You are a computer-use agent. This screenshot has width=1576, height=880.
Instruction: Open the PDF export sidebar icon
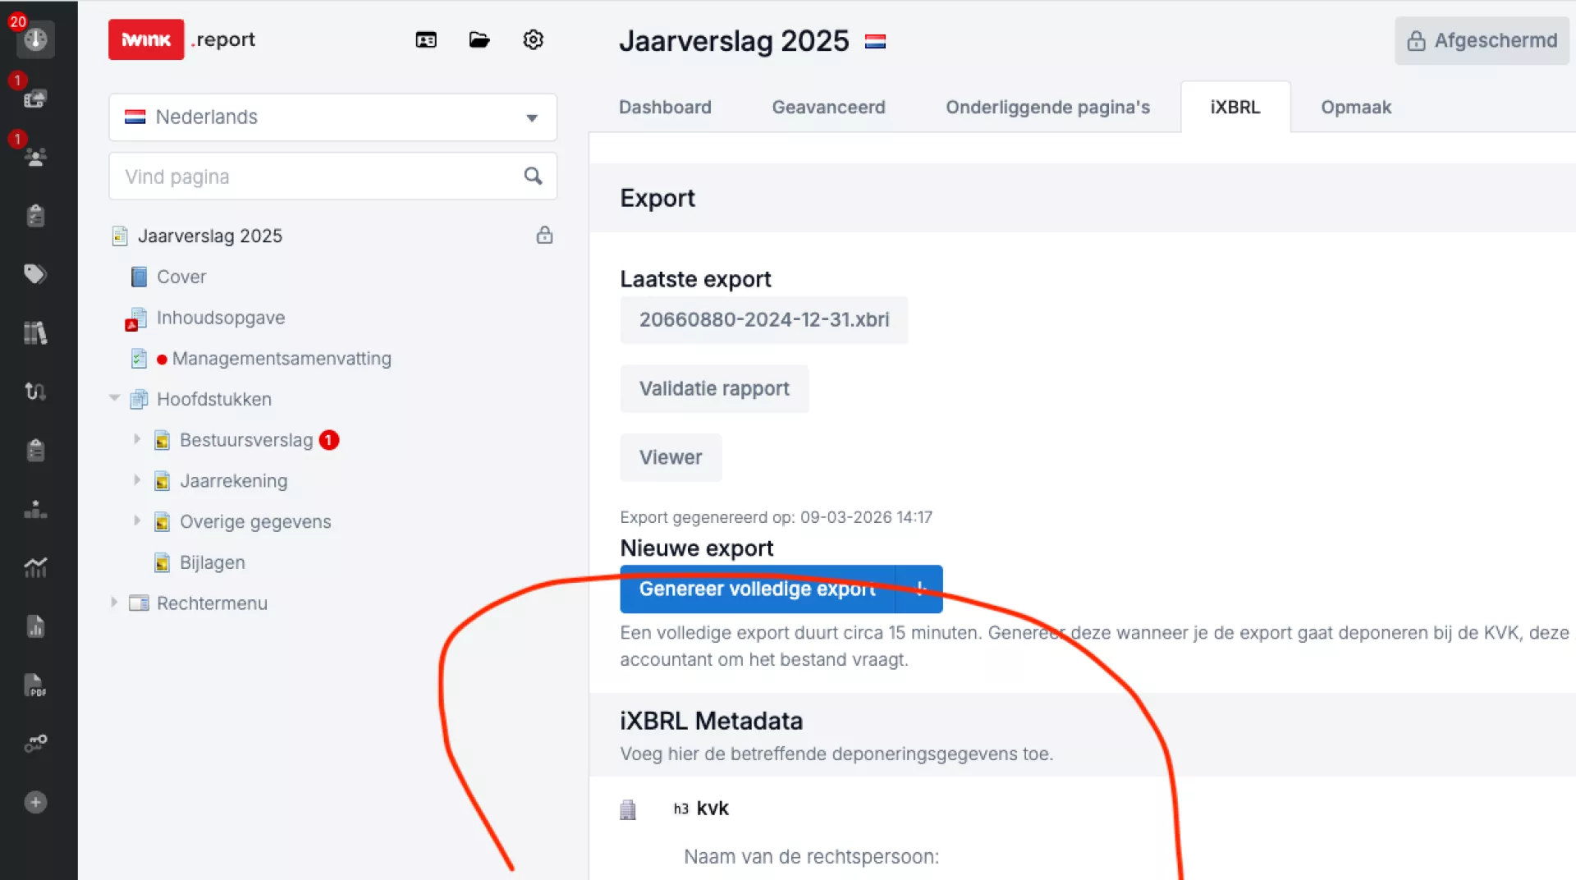(x=35, y=685)
